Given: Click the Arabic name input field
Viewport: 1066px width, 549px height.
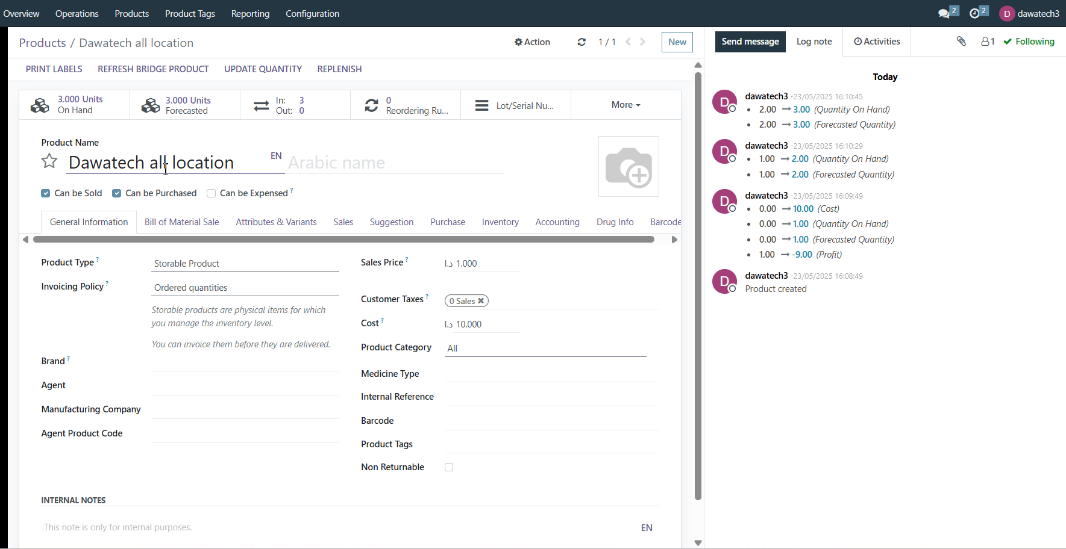Looking at the screenshot, I should [x=395, y=163].
